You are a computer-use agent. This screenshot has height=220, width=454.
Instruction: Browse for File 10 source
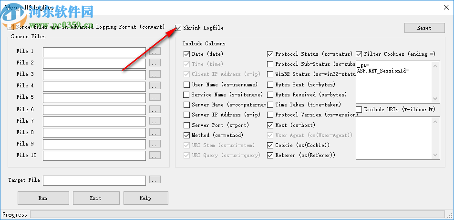pos(155,155)
